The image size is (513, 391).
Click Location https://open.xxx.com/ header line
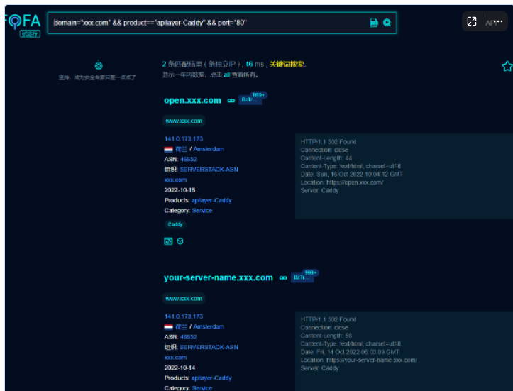click(x=342, y=182)
